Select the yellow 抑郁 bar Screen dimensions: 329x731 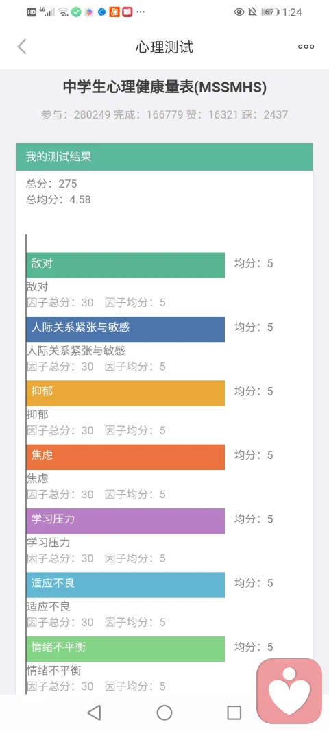pos(125,393)
